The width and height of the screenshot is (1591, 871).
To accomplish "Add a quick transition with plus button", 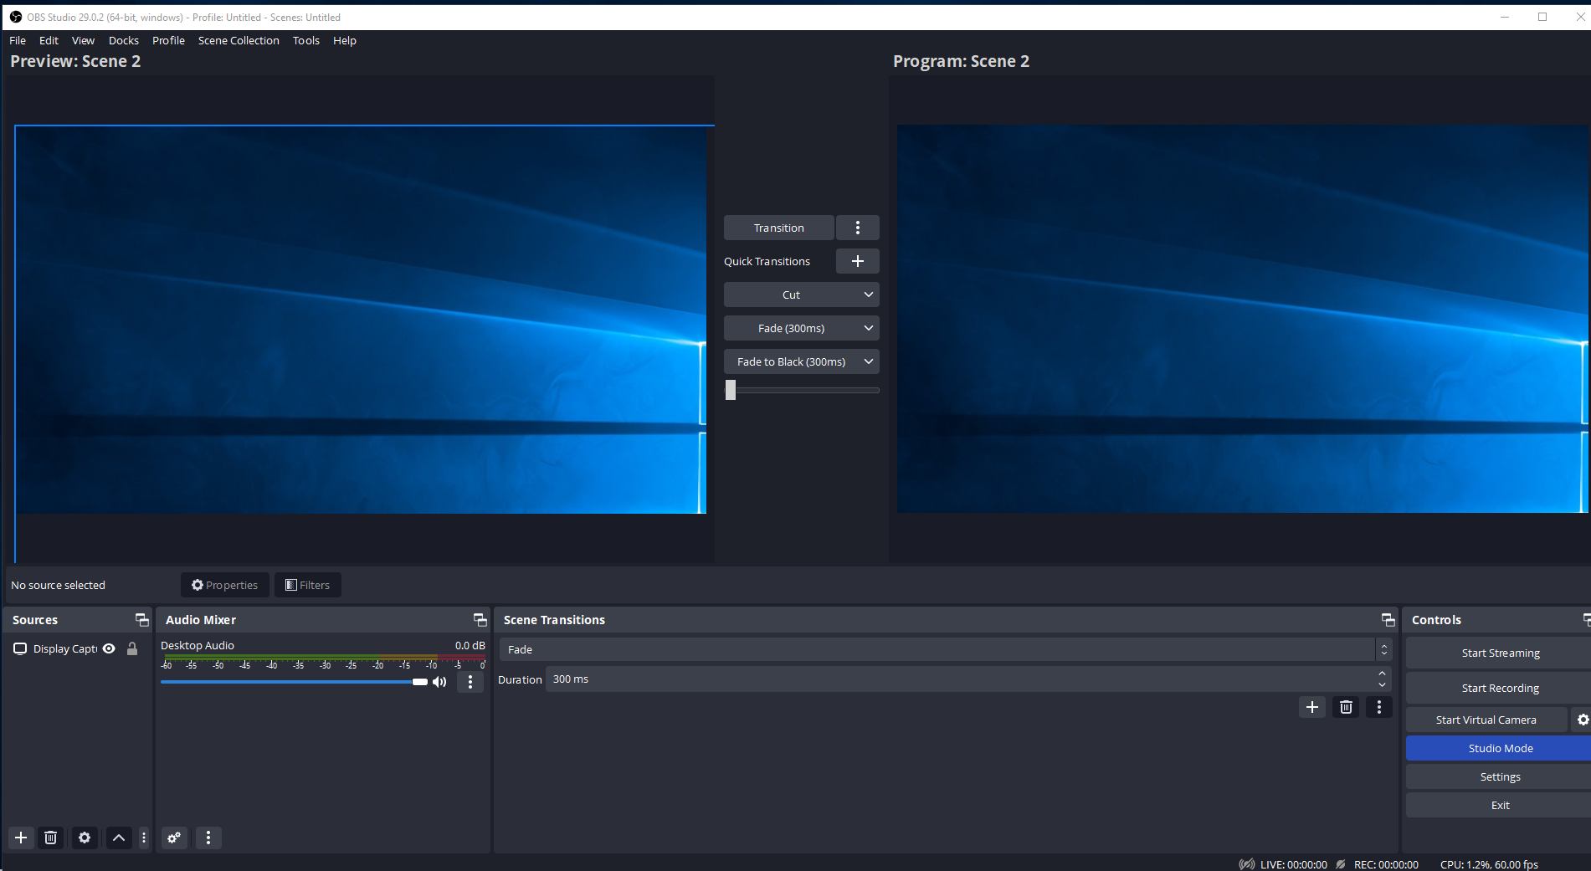I will tap(858, 261).
